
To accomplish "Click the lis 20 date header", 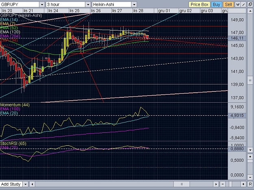I will 7,11.
